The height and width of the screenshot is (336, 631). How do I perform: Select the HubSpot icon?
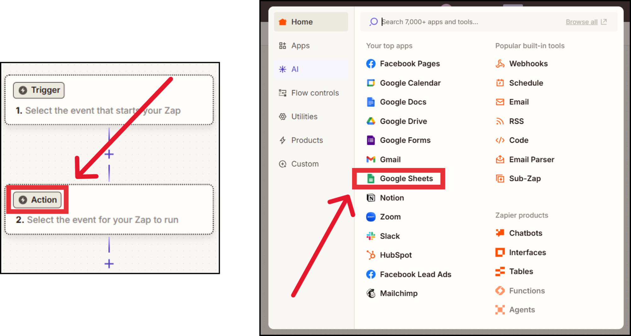point(371,255)
